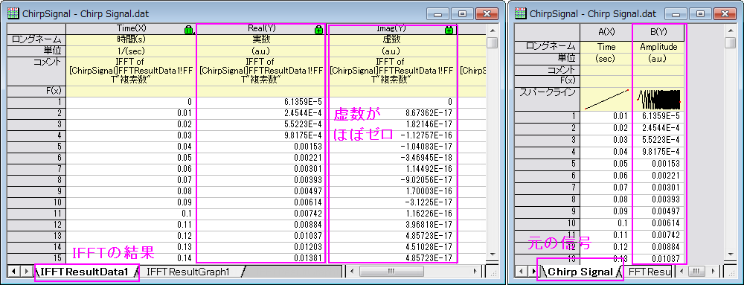The height and width of the screenshot is (285, 744).
Task: Click the Time sparkline thumbnail
Action: pyautogui.click(x=606, y=99)
